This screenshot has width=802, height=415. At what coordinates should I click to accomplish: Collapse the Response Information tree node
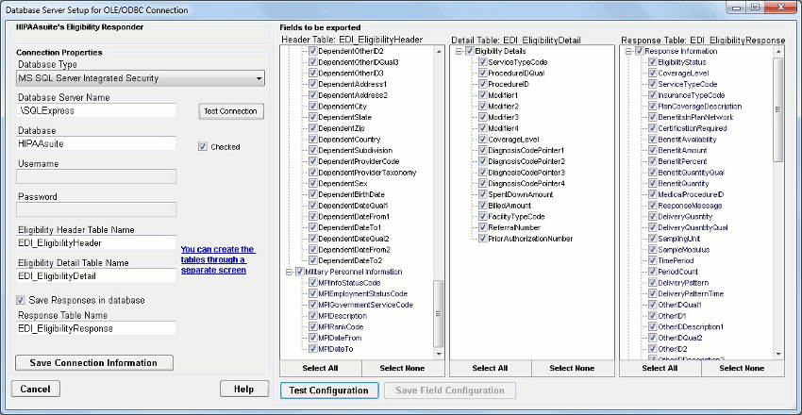(628, 50)
